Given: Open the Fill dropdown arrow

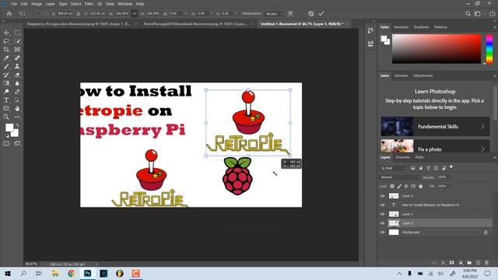Looking at the screenshot, I should pyautogui.click(x=450, y=187).
